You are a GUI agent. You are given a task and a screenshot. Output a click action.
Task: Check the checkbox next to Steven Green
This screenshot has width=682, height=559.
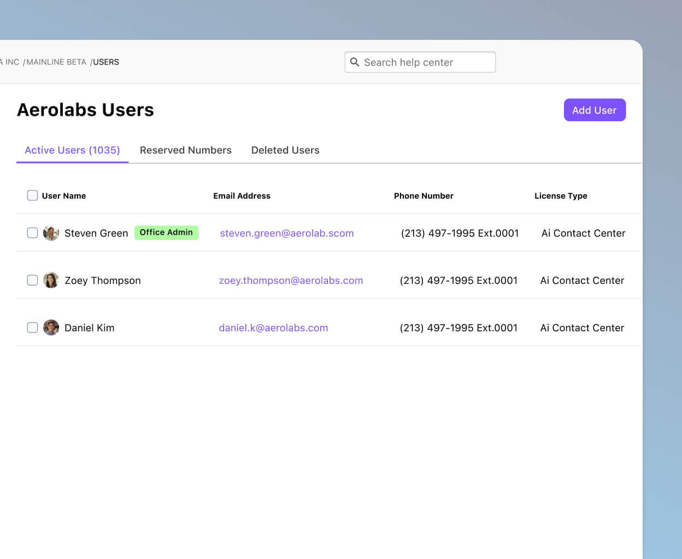click(x=32, y=233)
